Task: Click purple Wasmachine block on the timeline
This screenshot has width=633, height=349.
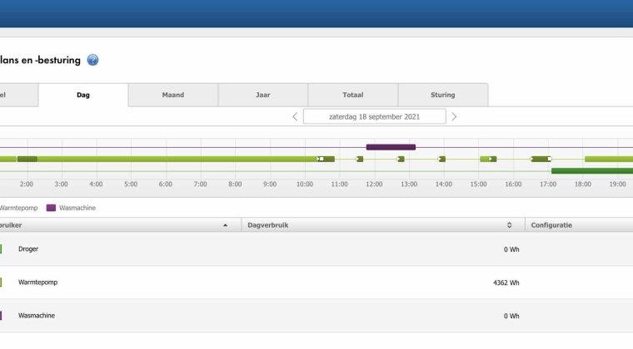Action: (391, 147)
